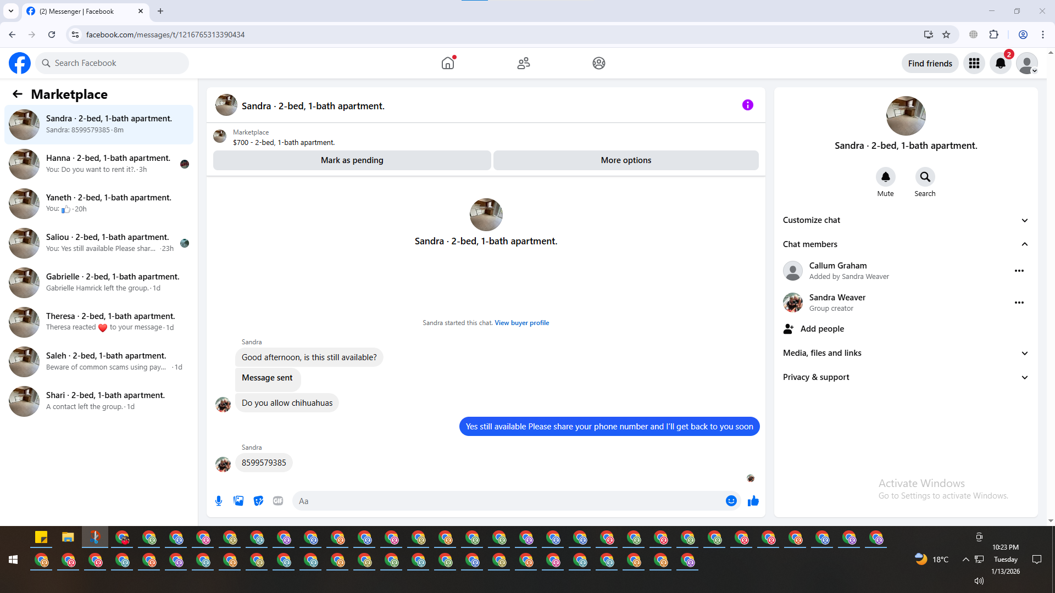The width and height of the screenshot is (1055, 593).
Task: Expand Customize chat section
Action: point(1024,220)
